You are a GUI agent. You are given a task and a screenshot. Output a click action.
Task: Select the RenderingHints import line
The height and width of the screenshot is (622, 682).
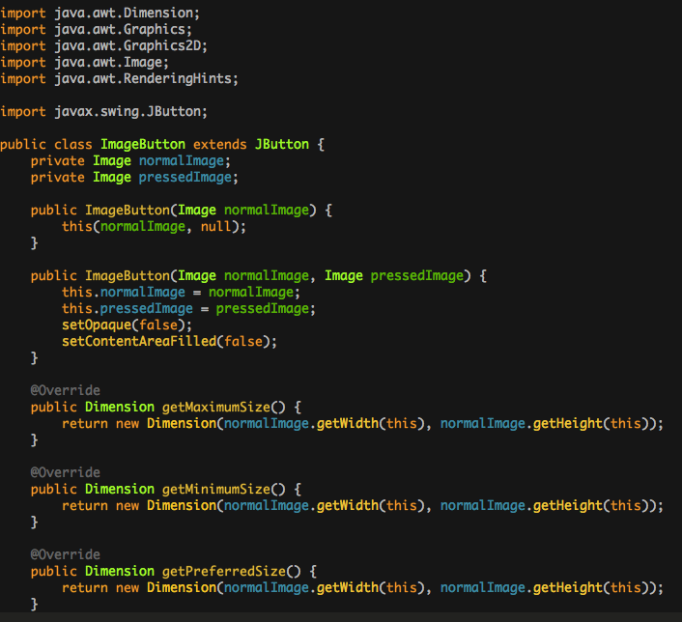point(119,79)
